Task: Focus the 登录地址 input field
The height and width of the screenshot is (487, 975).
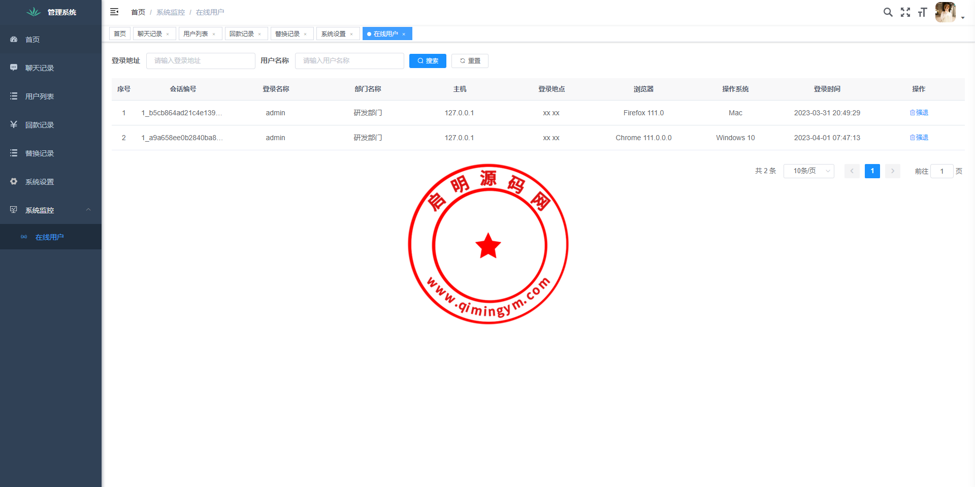Action: point(201,61)
